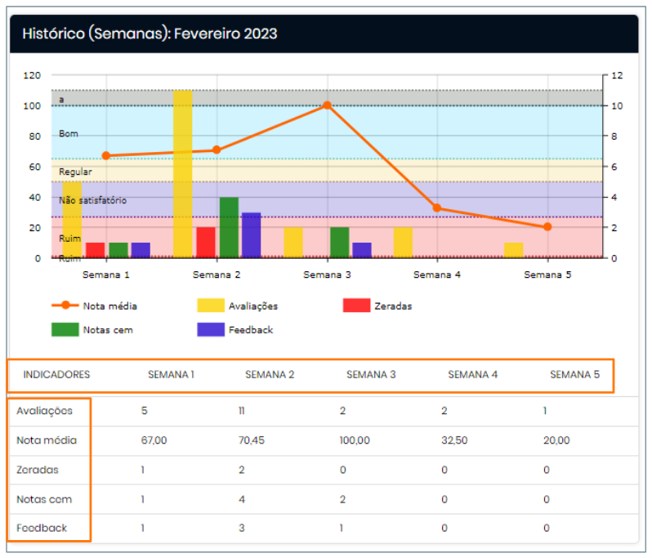Click the Zeradas row label in table

[x=38, y=470]
